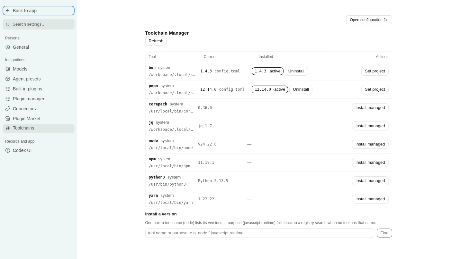Go to Models settings page

39,69
